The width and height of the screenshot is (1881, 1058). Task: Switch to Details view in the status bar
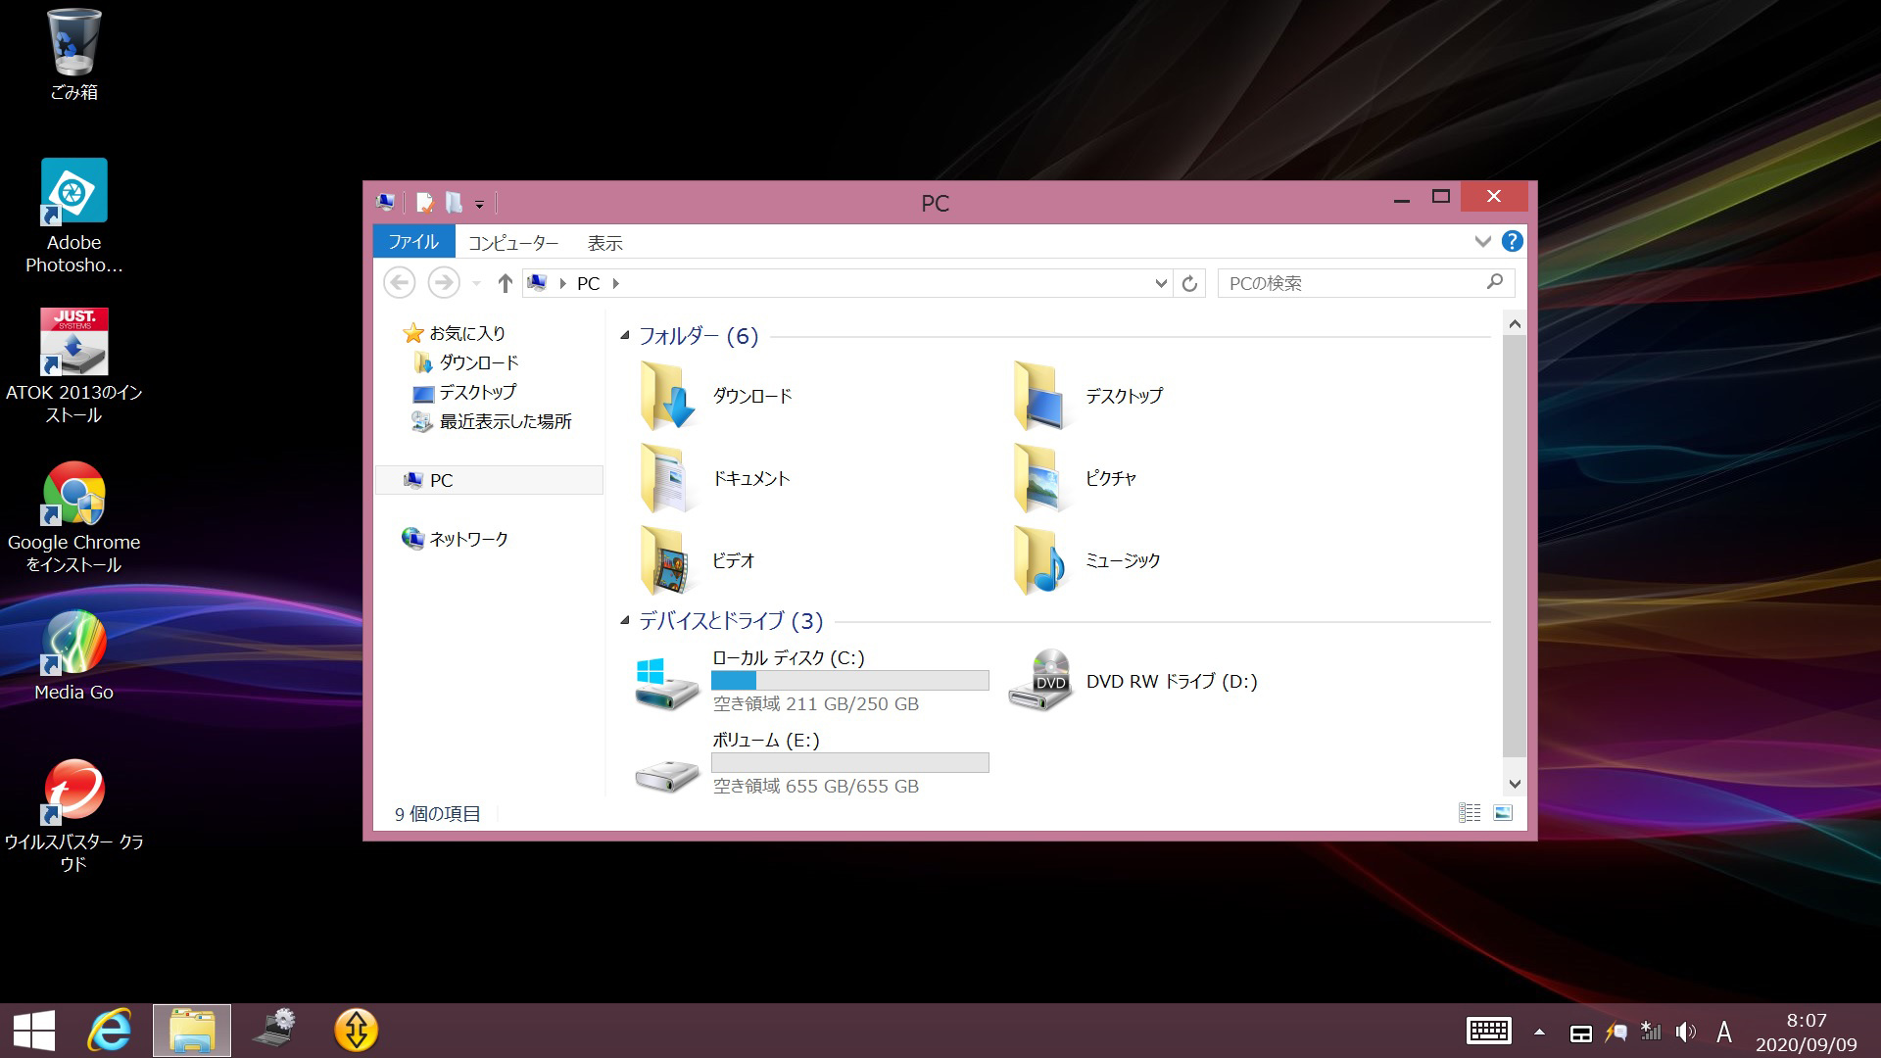tap(1470, 813)
